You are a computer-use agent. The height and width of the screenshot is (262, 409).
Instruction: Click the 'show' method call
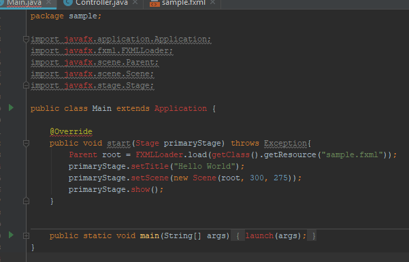click(140, 189)
